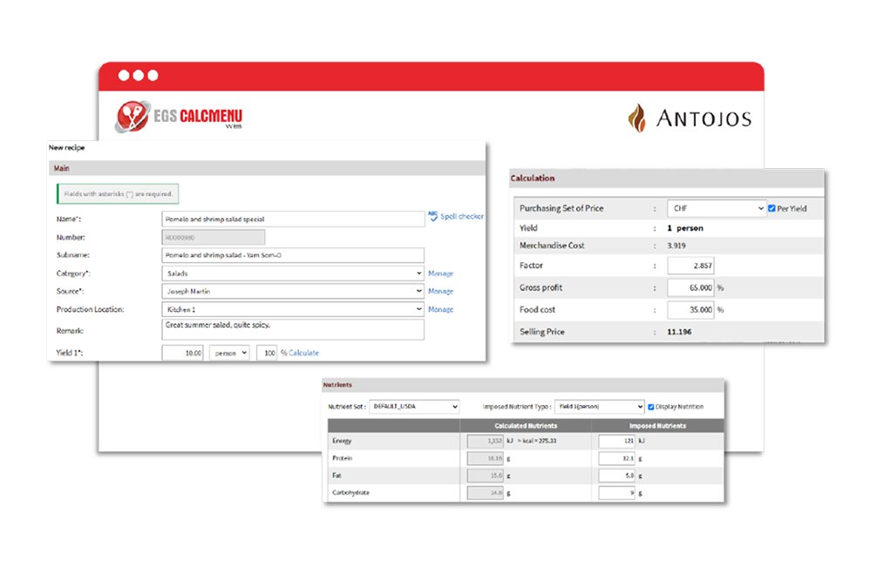Open the Source dropdown showing Joseph Martin
The width and height of the screenshot is (870, 568).
click(293, 291)
